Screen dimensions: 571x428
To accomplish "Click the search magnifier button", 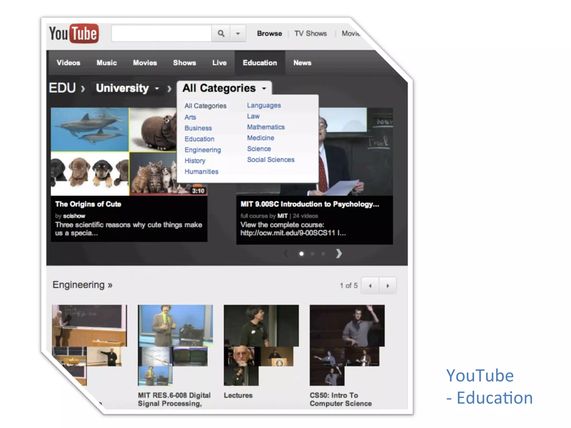I will (x=221, y=33).
